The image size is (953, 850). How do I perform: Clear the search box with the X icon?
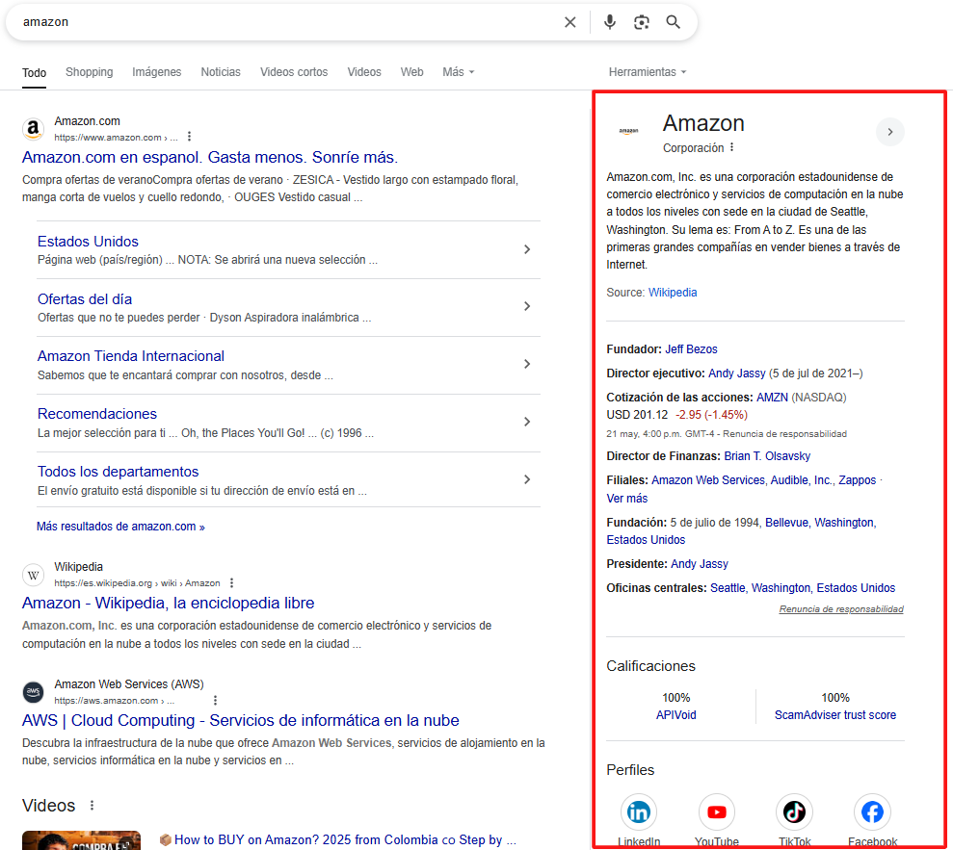click(x=570, y=22)
